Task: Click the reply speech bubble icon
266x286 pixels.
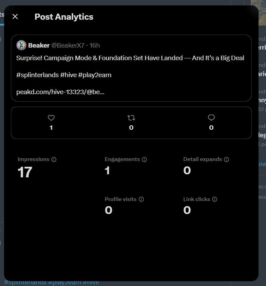Action: tap(211, 118)
